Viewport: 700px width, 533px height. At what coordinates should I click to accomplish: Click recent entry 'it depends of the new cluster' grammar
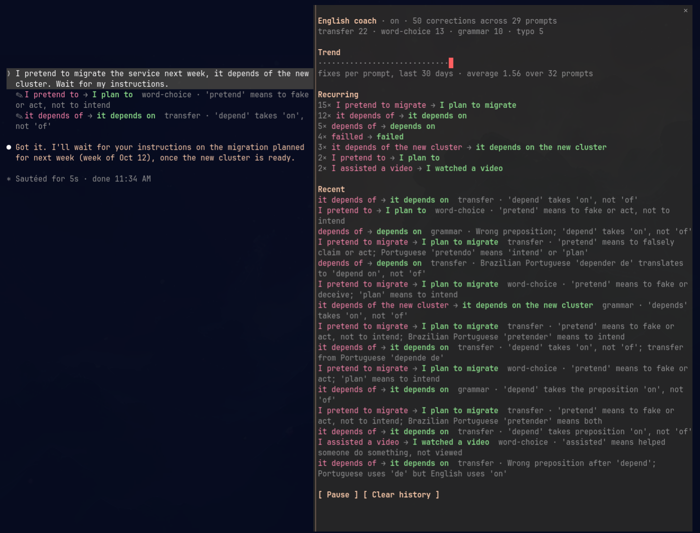coord(503,311)
